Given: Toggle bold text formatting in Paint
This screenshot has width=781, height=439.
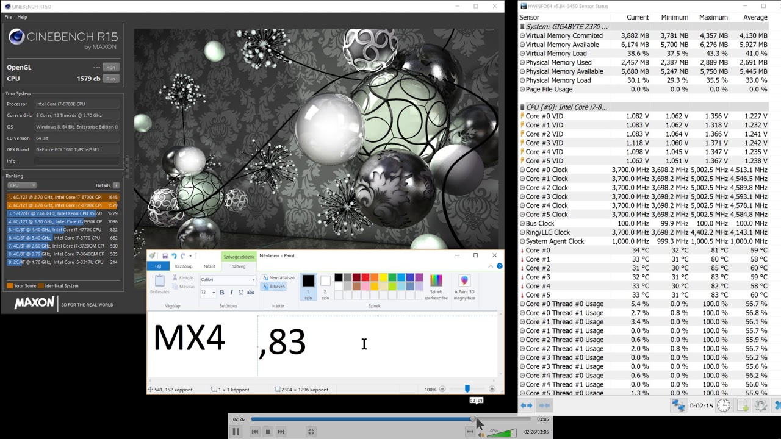Looking at the screenshot, I should tap(222, 293).
